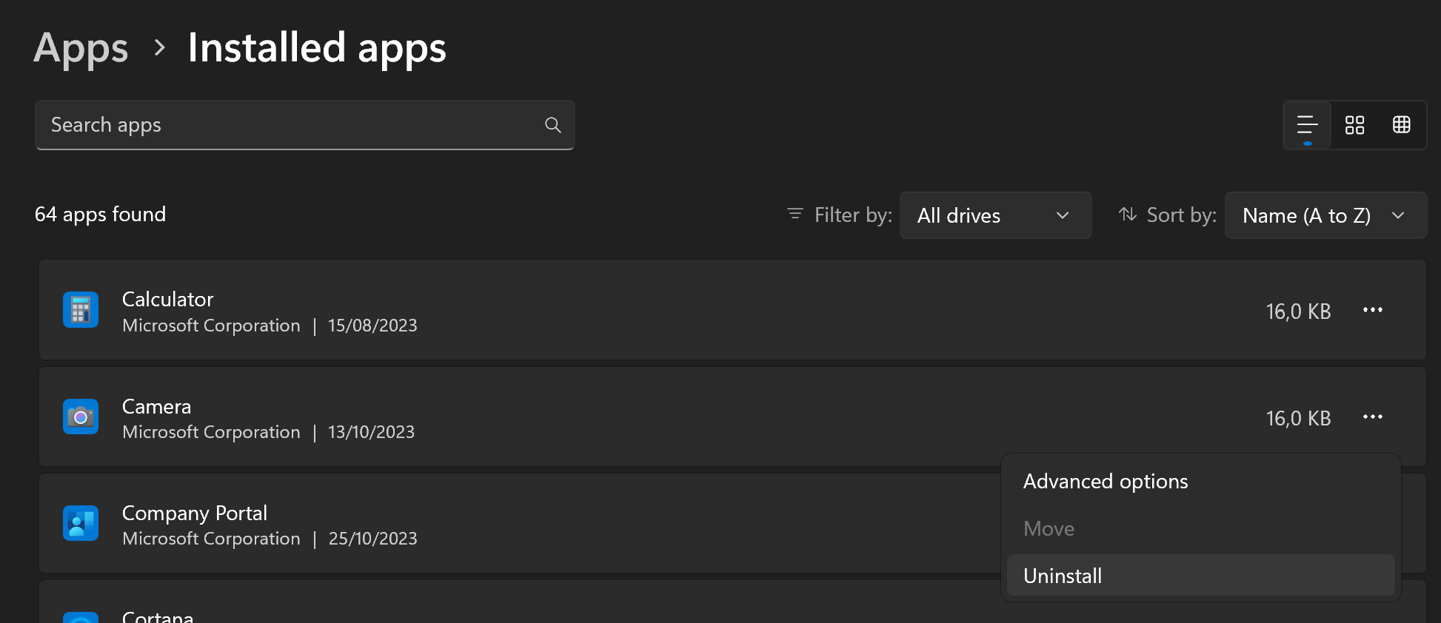
Task: Go back to Apps breadcrumb
Action: [x=81, y=48]
